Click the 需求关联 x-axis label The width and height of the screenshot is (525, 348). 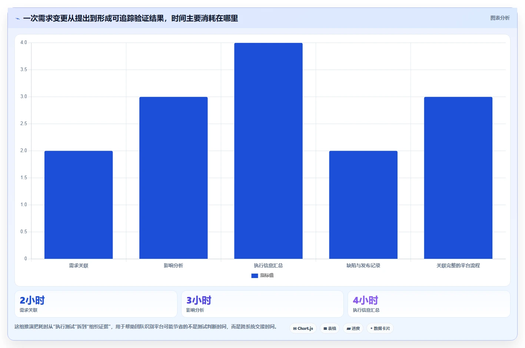click(x=79, y=265)
